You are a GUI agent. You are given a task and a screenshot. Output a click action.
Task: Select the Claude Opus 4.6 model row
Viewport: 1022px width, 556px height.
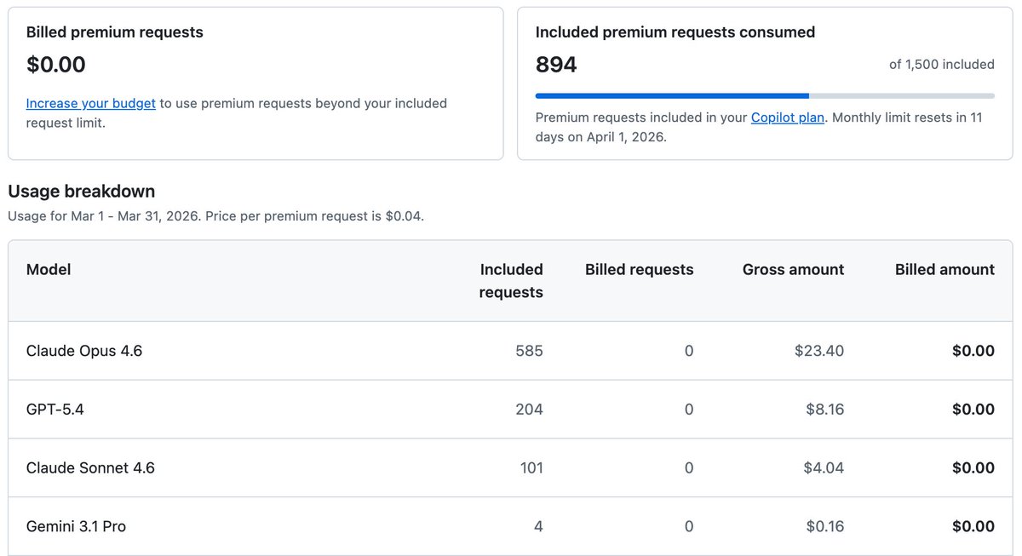pos(84,351)
